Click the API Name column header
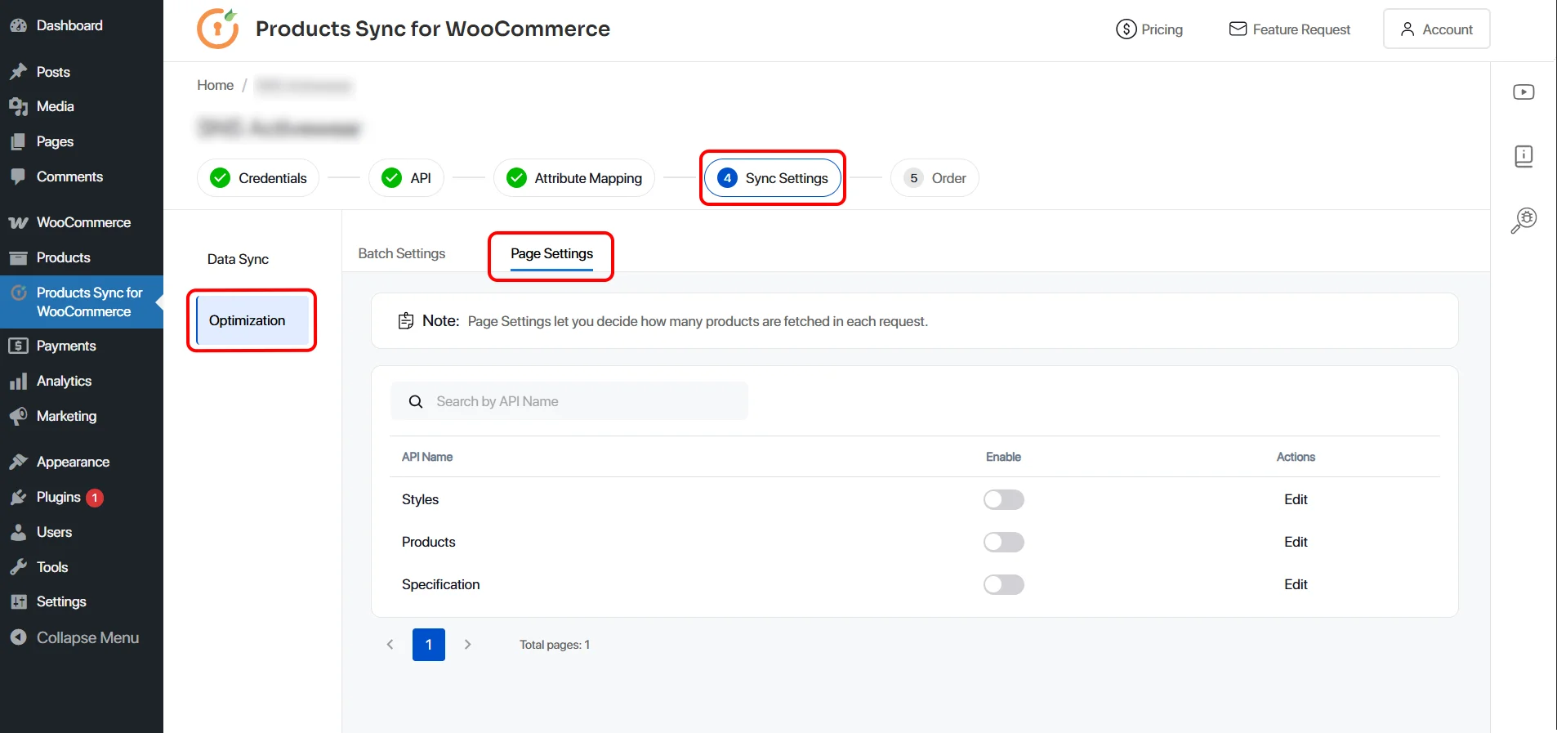 427,457
